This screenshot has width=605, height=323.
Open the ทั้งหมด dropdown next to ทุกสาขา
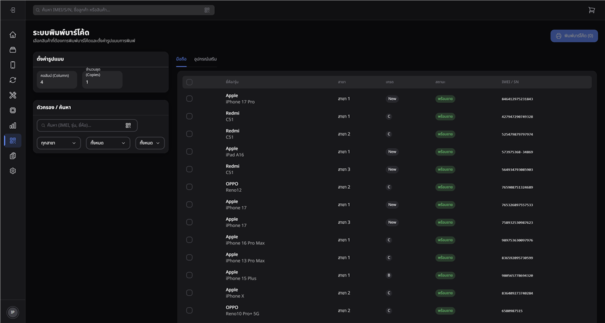tap(108, 143)
